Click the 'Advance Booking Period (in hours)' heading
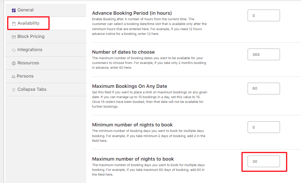Image resolution: width=301 pixels, height=183 pixels. [x=132, y=13]
